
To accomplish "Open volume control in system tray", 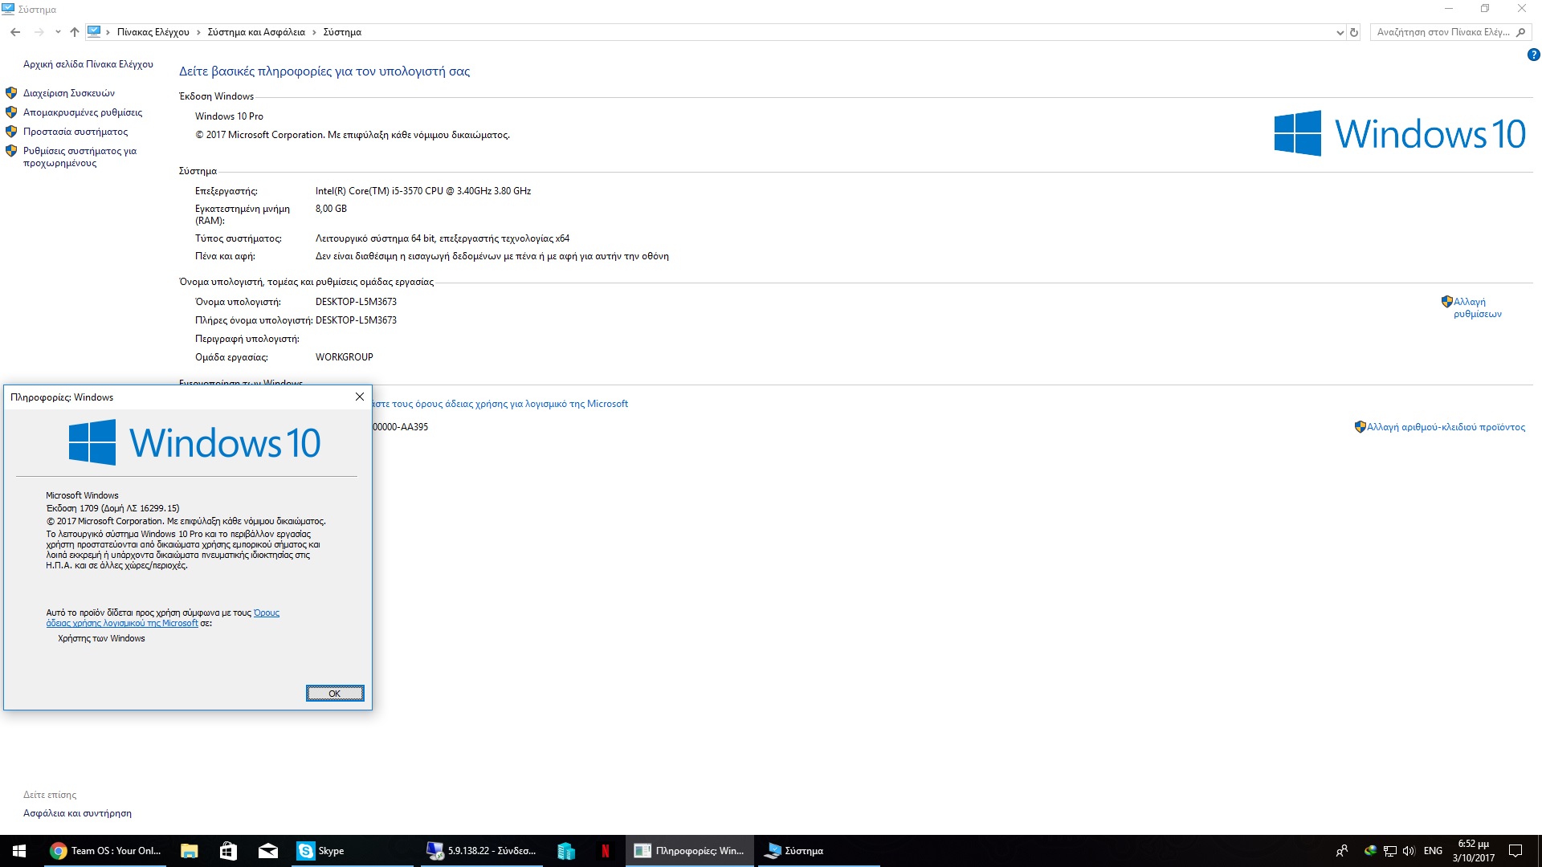I will (x=1409, y=851).
